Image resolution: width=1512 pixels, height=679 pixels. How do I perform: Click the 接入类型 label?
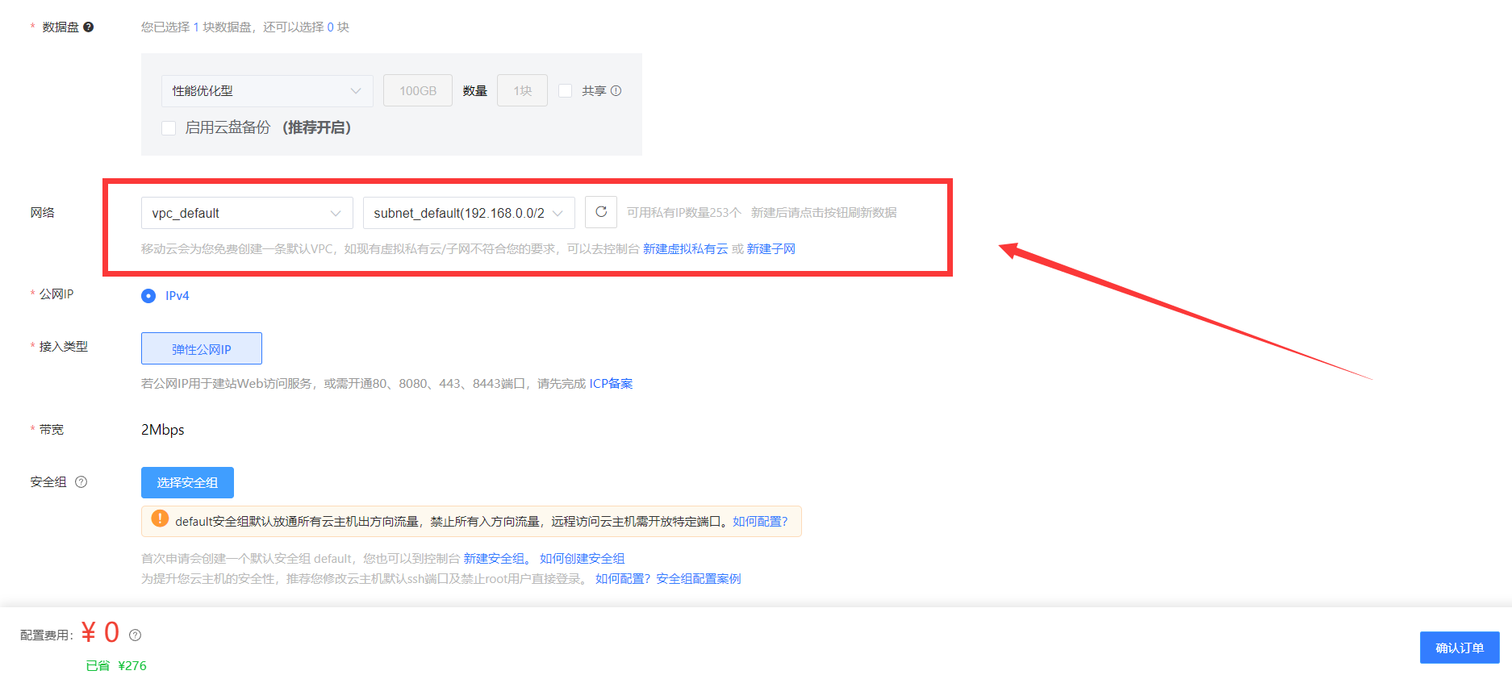pyautogui.click(x=64, y=346)
